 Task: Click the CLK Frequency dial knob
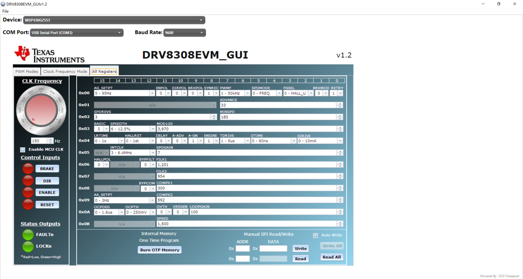point(41,110)
